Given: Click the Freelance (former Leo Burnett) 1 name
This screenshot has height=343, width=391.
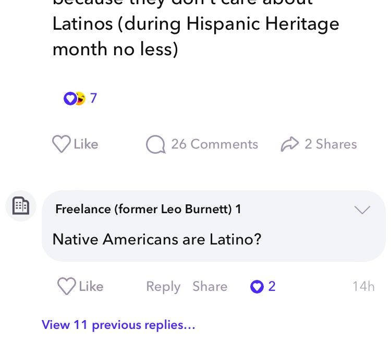Looking at the screenshot, I should click(148, 209).
